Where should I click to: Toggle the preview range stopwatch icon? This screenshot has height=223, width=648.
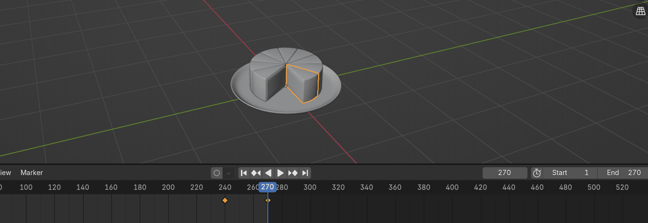click(537, 173)
